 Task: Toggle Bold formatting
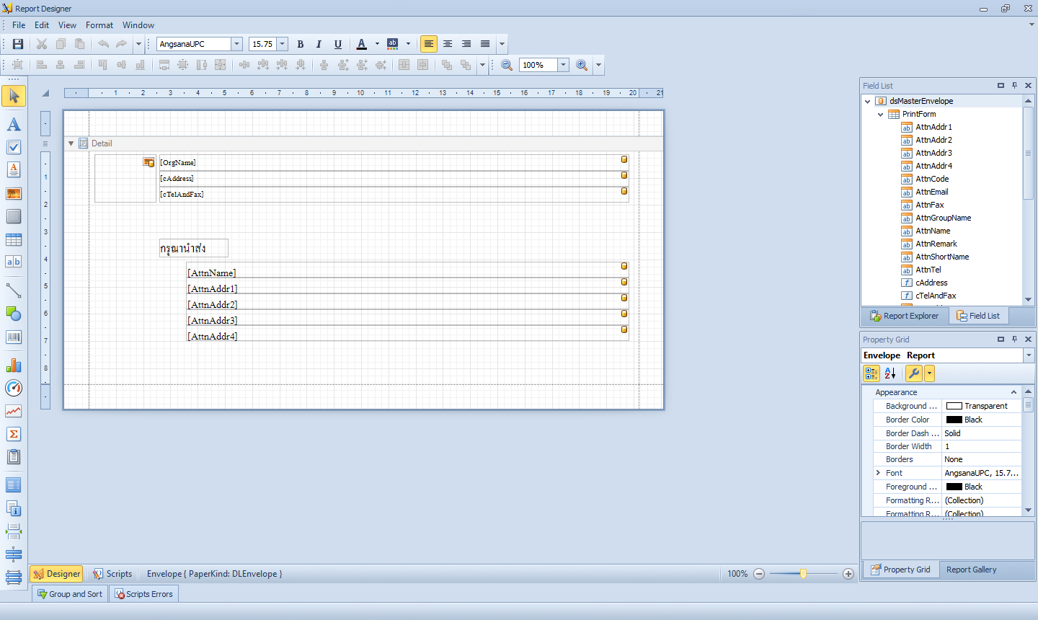301,44
